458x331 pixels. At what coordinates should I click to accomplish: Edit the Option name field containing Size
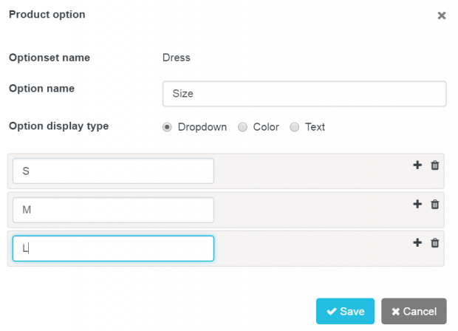point(304,94)
